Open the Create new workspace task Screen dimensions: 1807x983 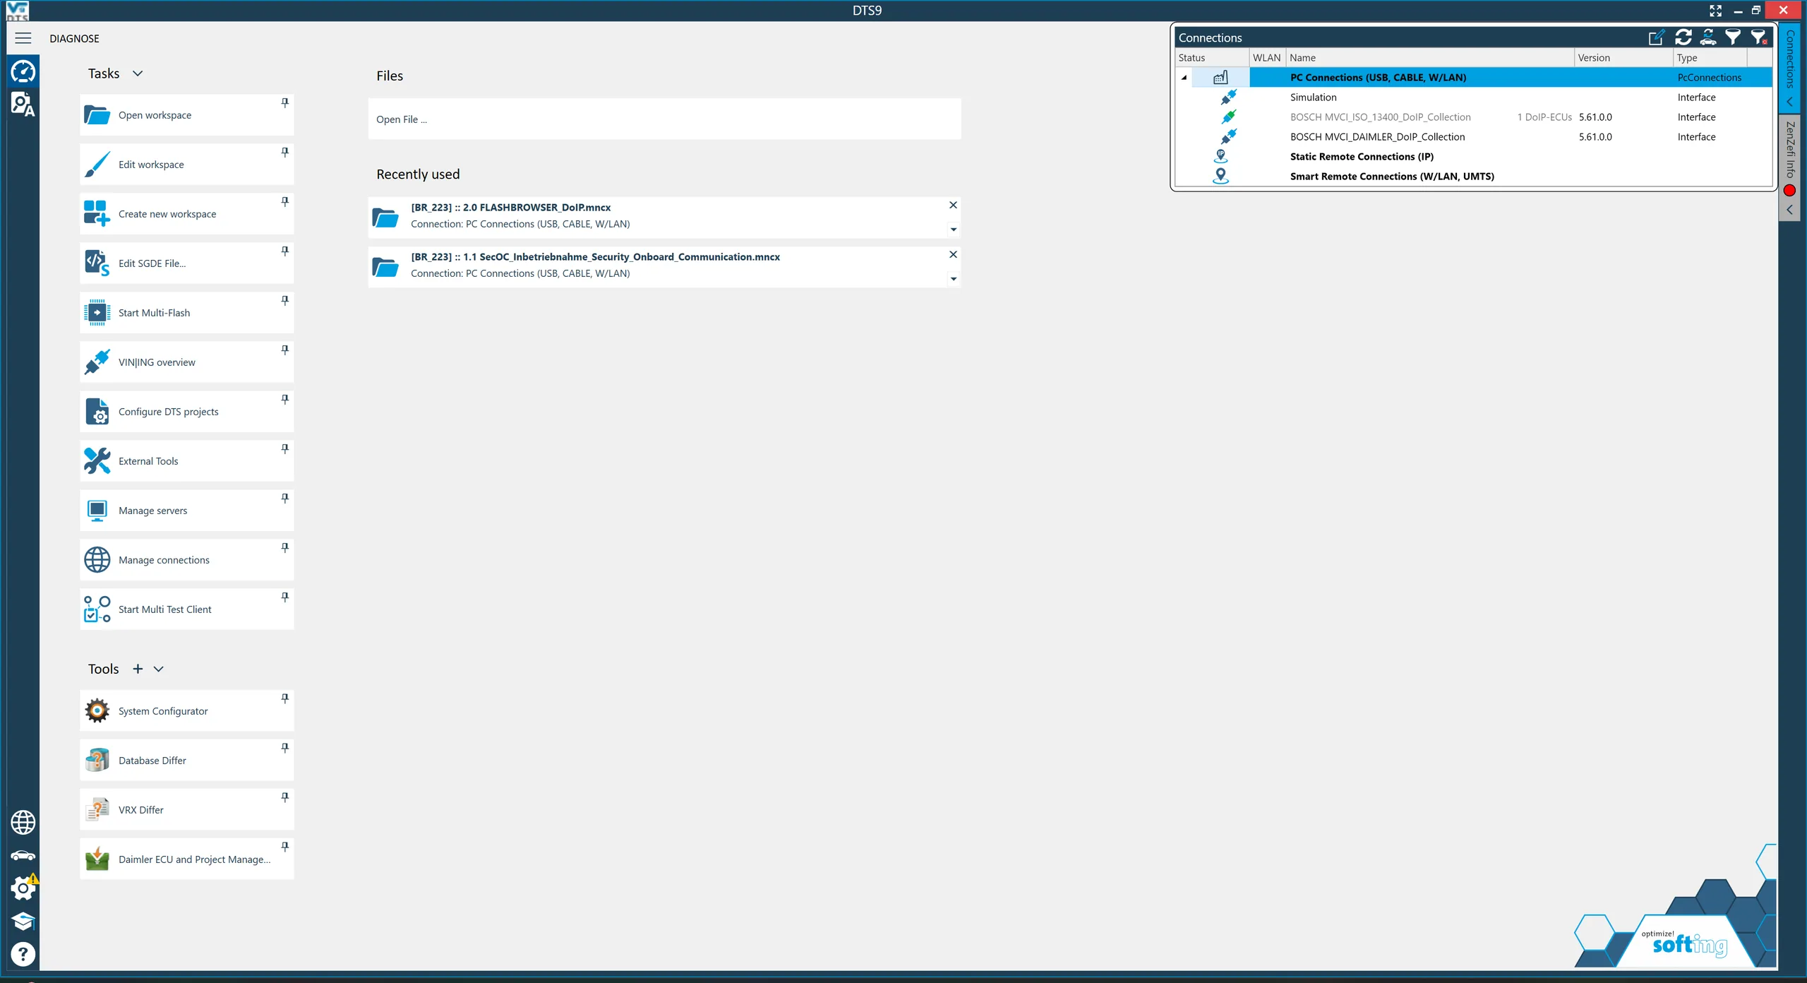[186, 214]
